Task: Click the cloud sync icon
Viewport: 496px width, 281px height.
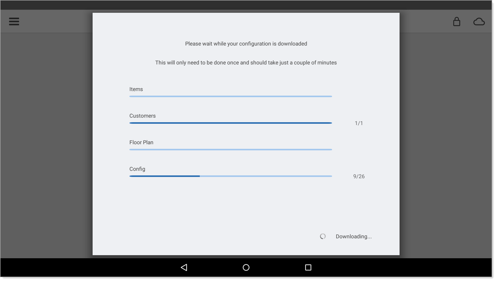Action: tap(479, 21)
